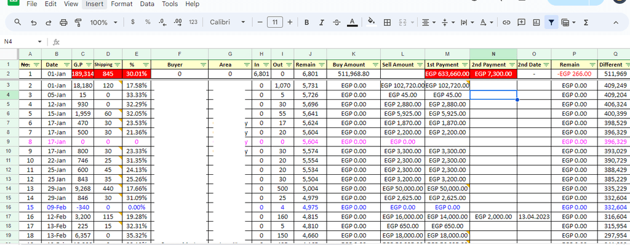Screen dimensions: 630x245
Task: Insert a comment
Action: pyautogui.click(x=521, y=23)
